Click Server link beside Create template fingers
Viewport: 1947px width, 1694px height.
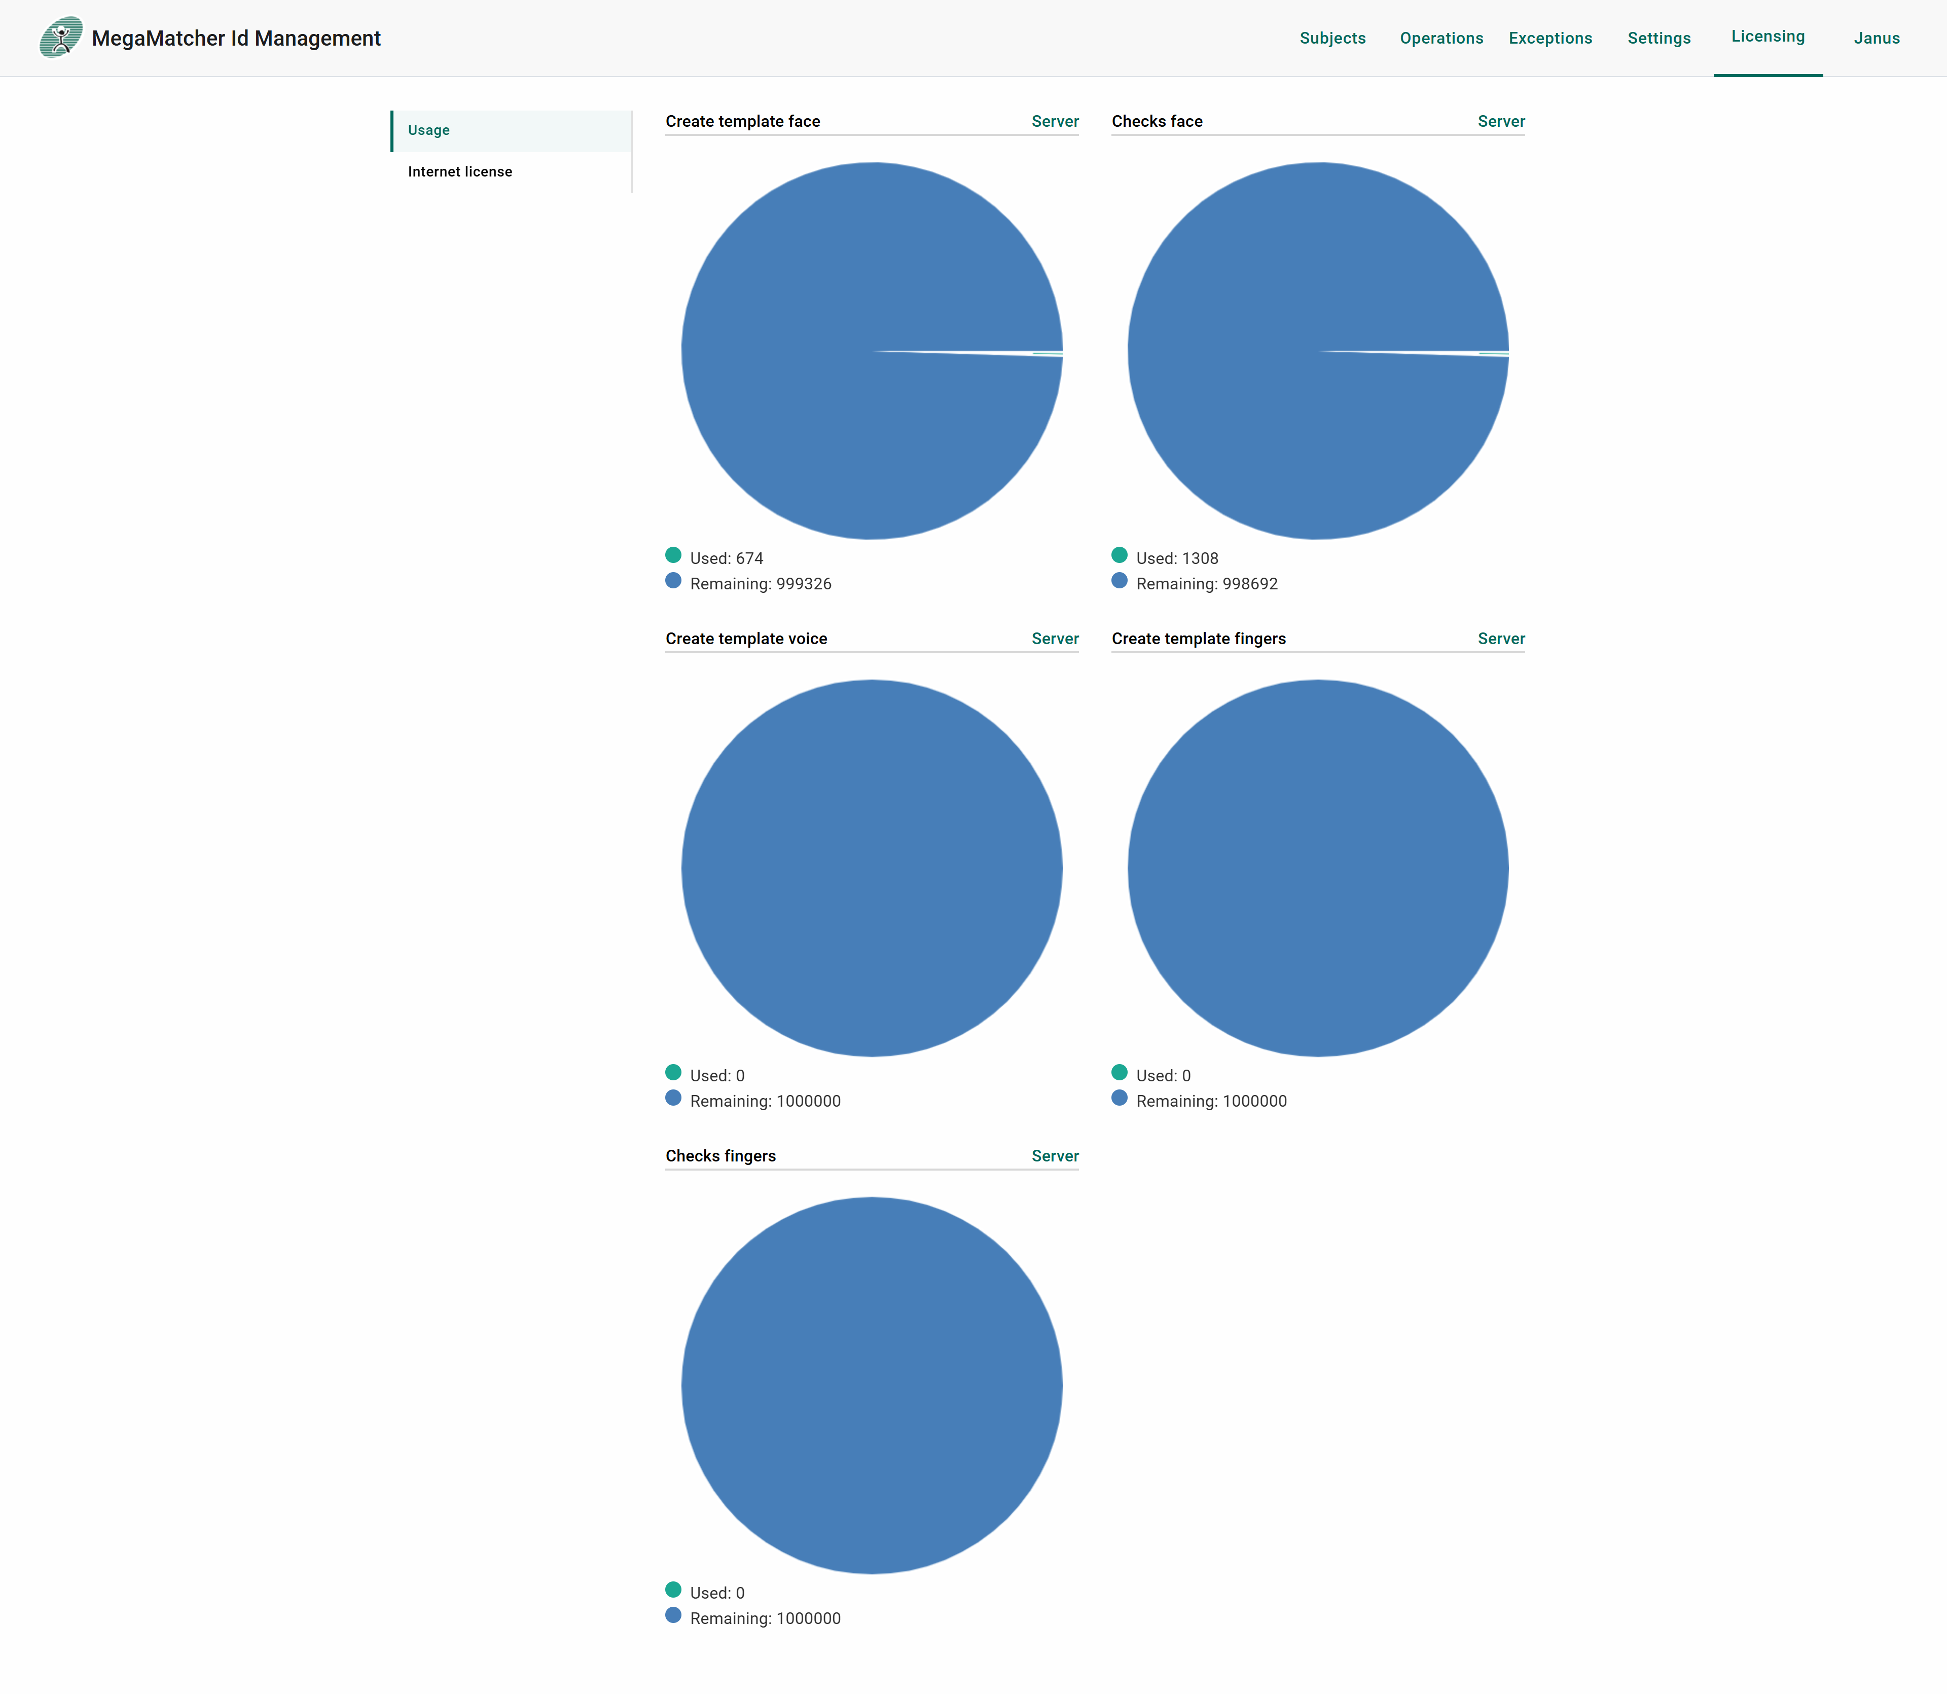click(1501, 638)
